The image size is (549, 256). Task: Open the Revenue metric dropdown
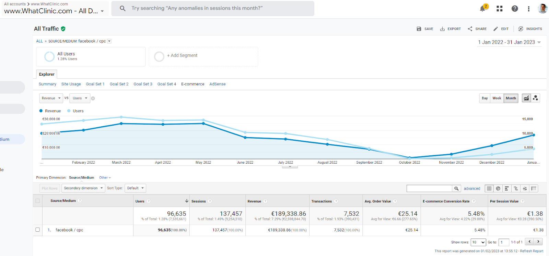pos(51,98)
